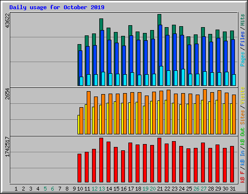Click the 'kB F' legend label
The image size is (248, 194).
coord(243,177)
